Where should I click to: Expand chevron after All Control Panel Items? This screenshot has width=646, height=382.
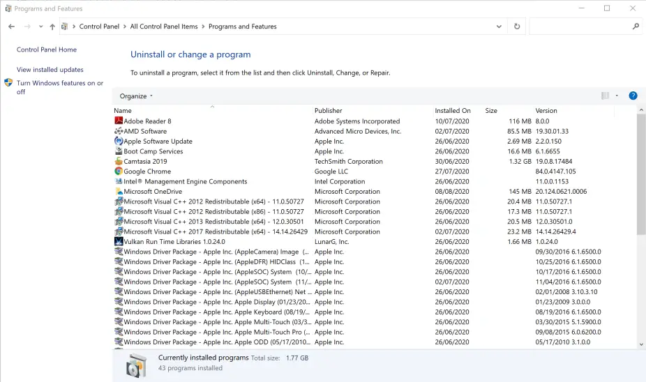(203, 26)
